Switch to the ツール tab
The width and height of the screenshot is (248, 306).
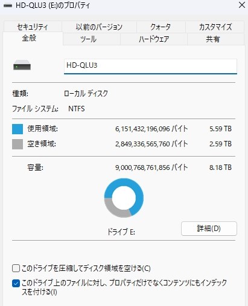click(x=88, y=39)
